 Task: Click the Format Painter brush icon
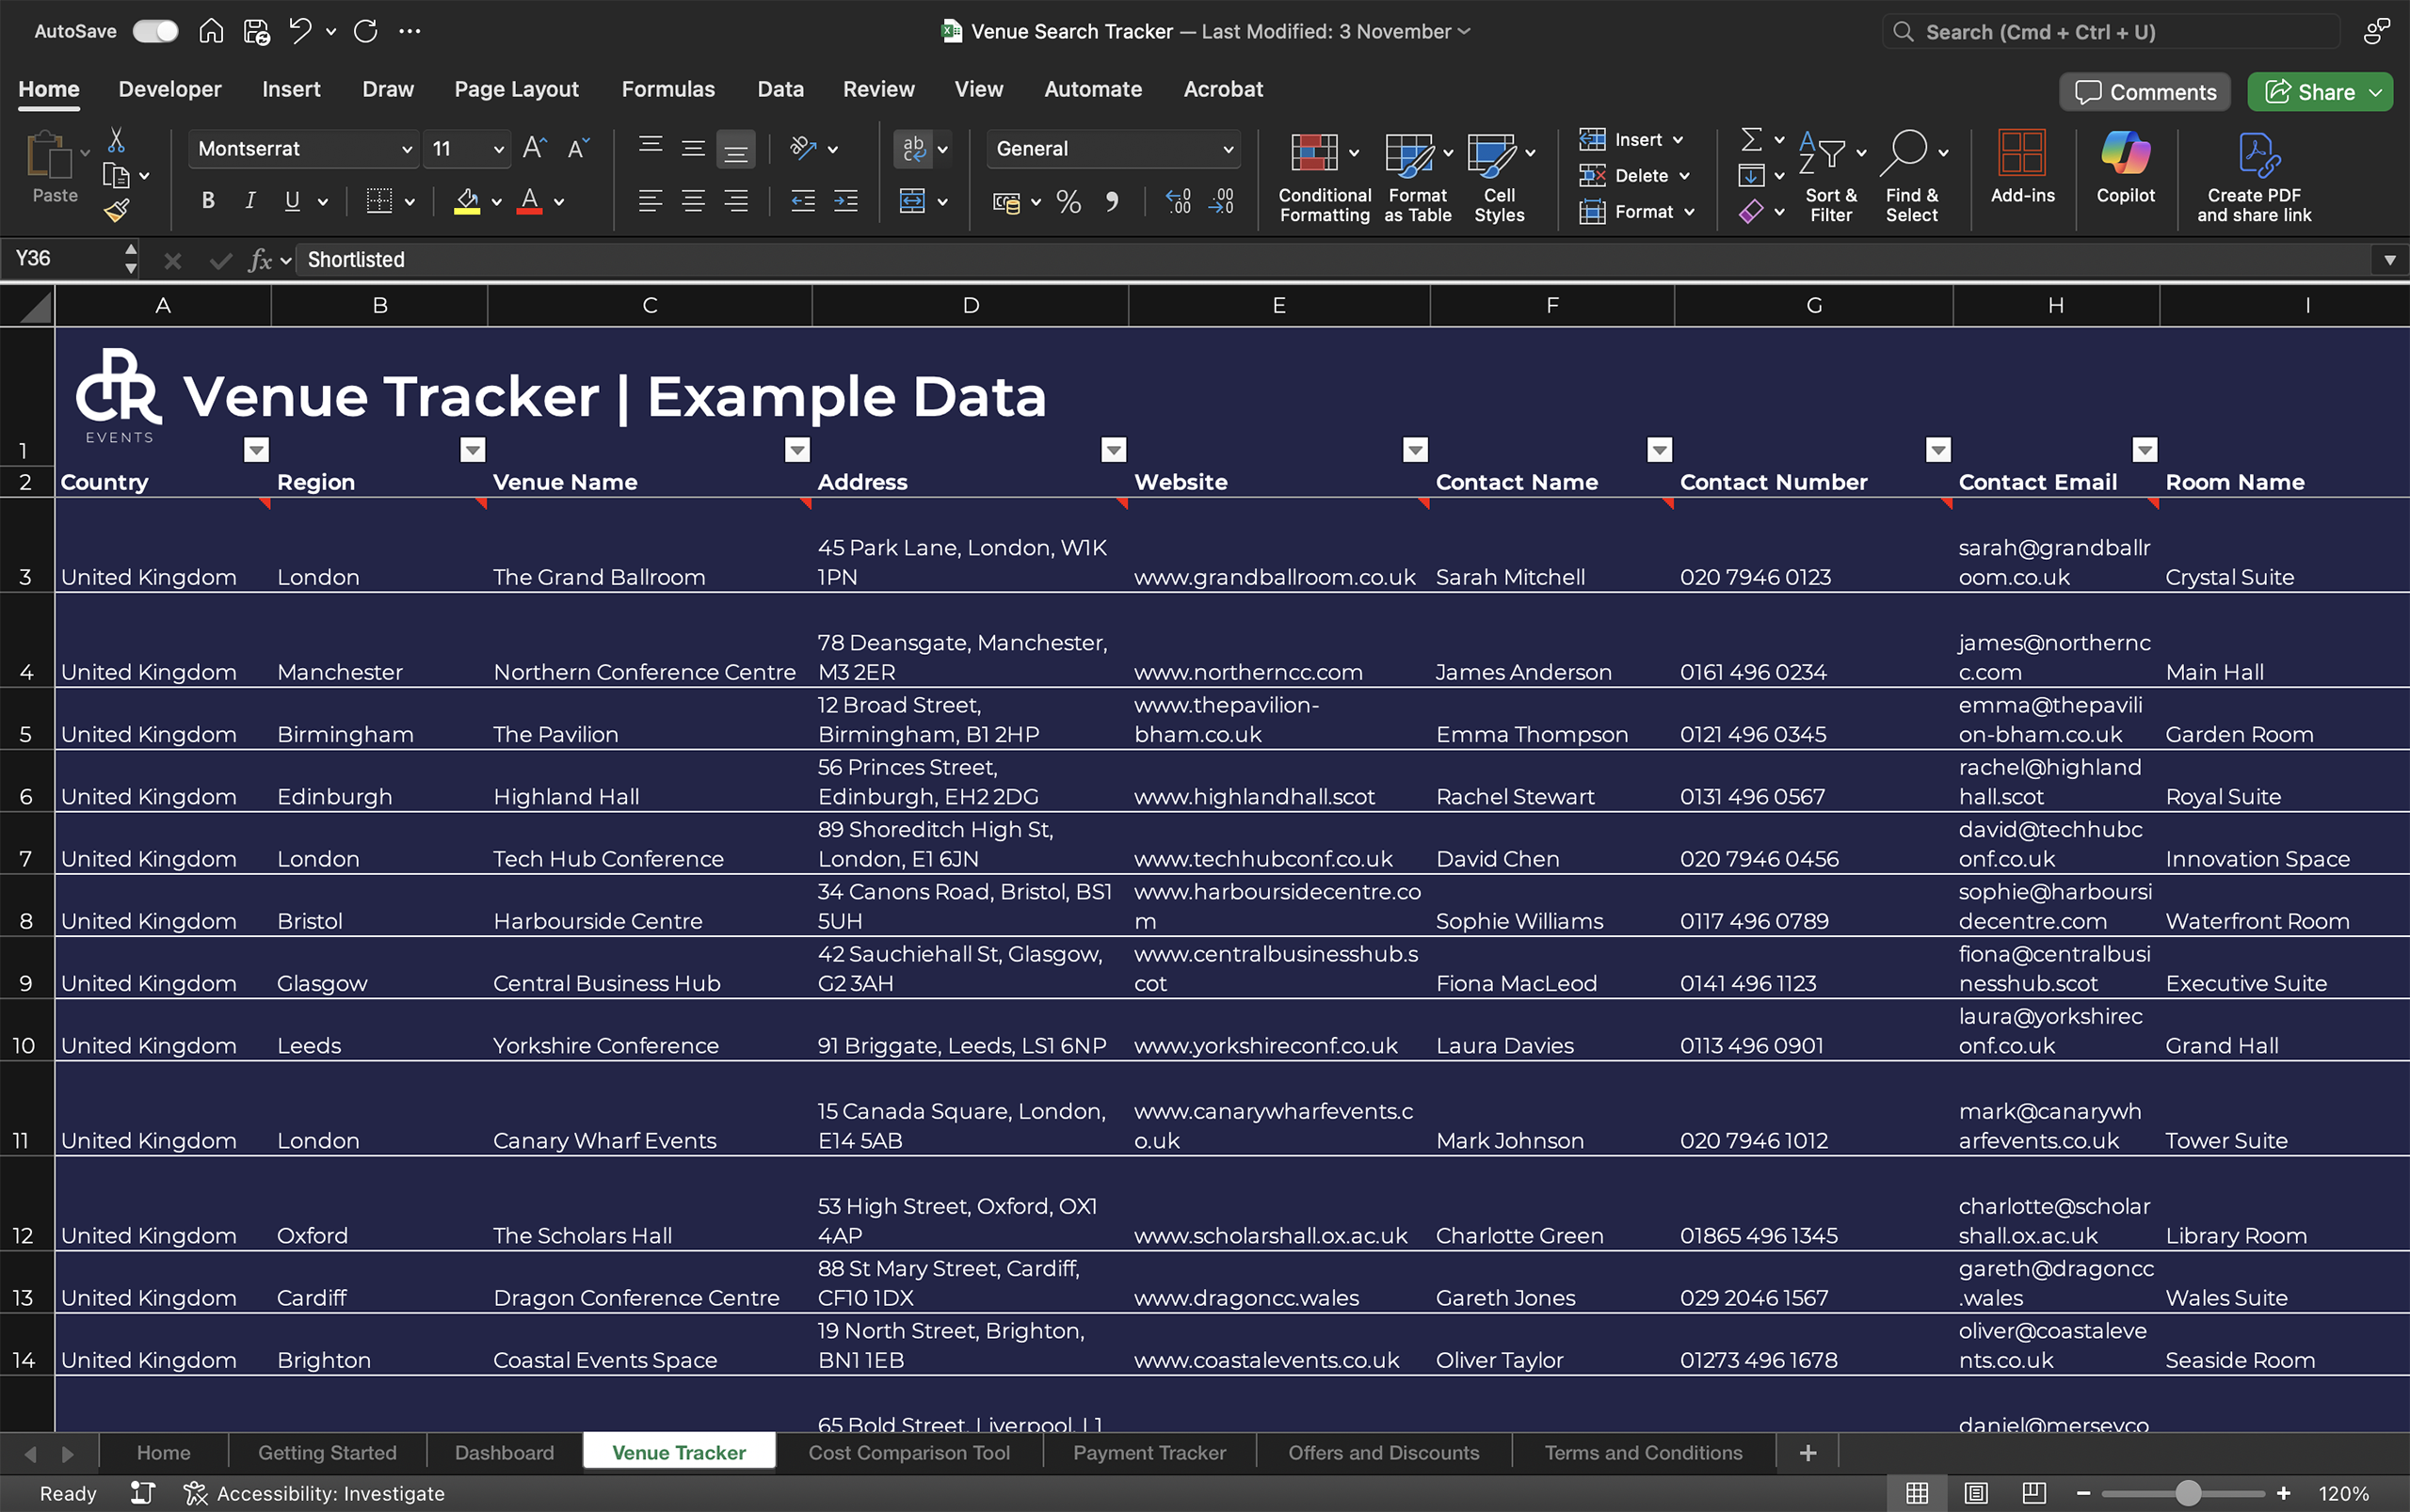(117, 211)
